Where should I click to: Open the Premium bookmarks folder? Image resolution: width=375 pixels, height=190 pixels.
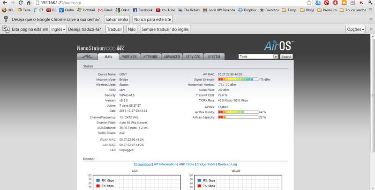(327, 10)
